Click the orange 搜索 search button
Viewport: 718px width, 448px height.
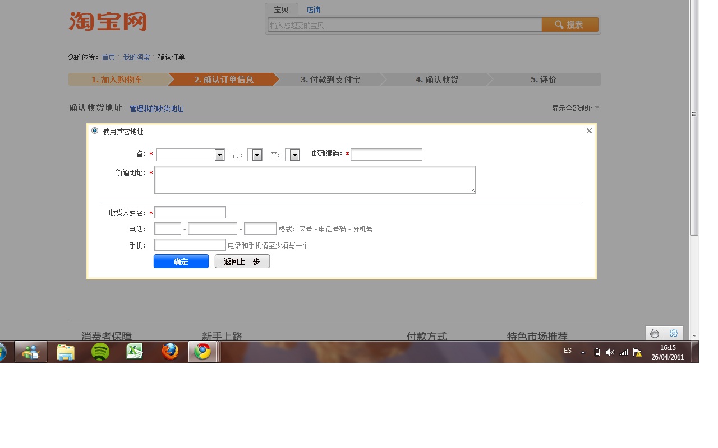[570, 25]
